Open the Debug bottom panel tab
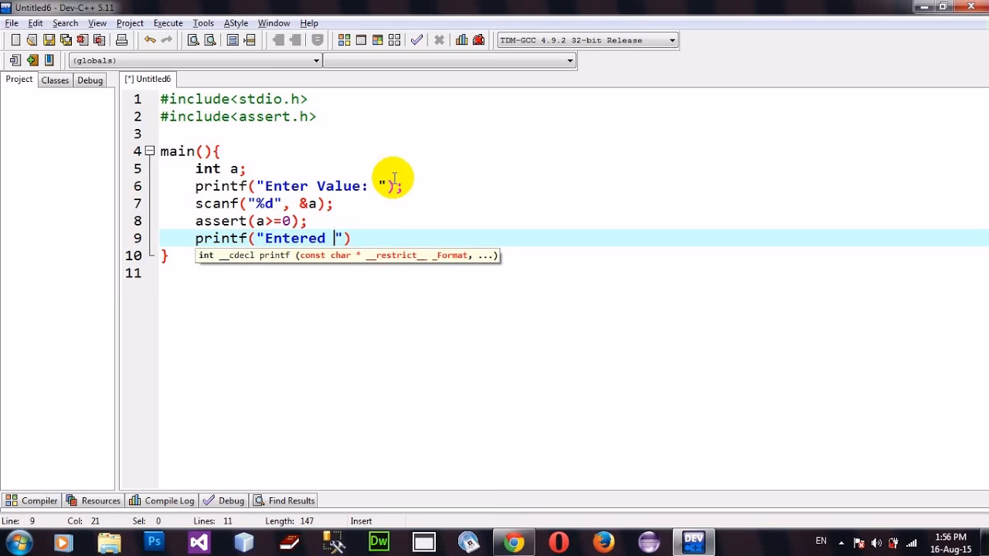 coord(224,500)
